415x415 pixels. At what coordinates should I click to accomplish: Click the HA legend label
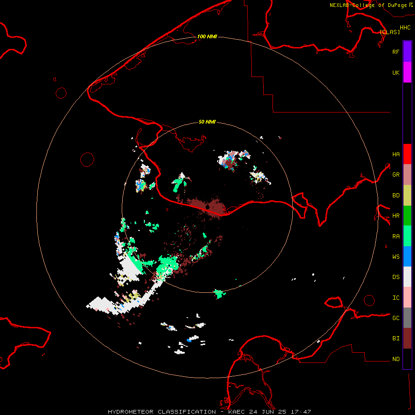396,154
